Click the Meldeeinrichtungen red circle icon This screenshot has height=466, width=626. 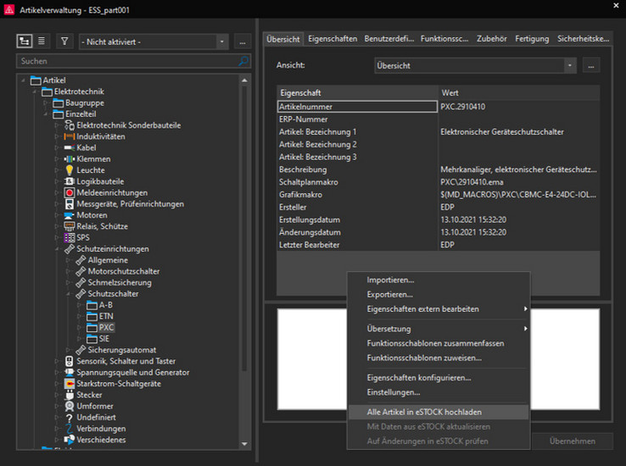tap(70, 192)
